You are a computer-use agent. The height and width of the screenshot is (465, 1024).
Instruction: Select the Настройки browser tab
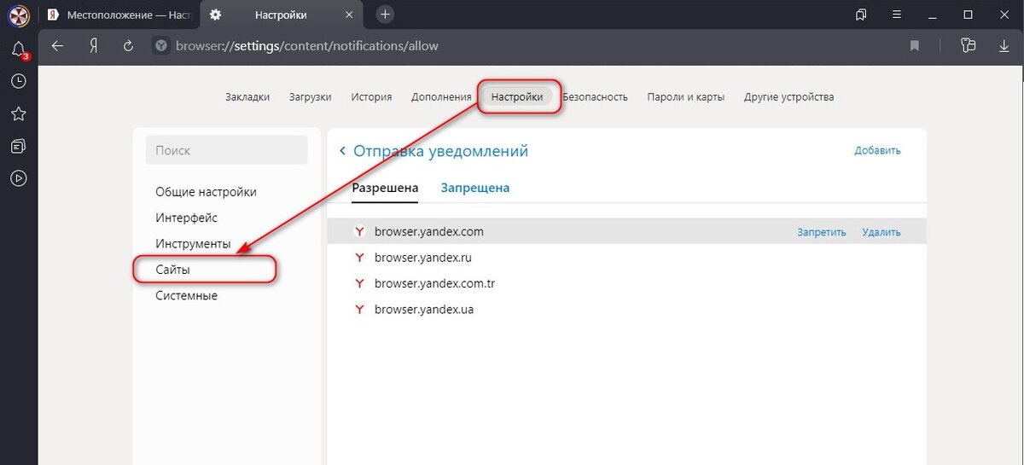[x=282, y=15]
